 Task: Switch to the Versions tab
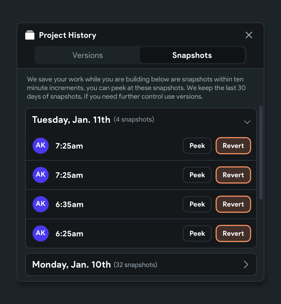click(87, 55)
